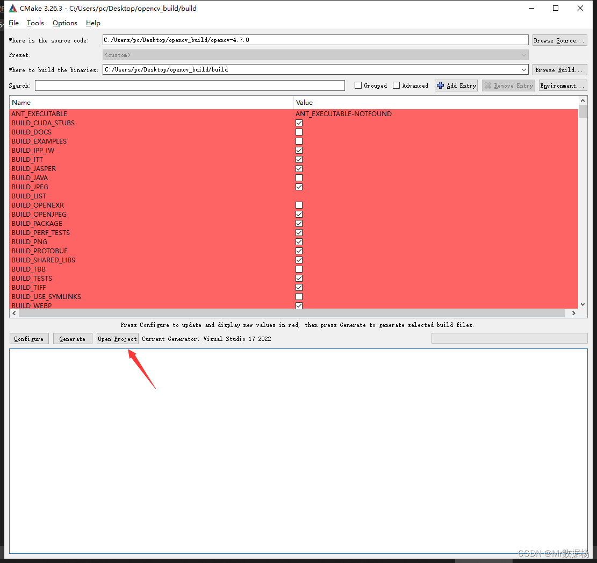The height and width of the screenshot is (563, 597).
Task: Expand the binaries path dropdown arrow
Action: point(523,69)
